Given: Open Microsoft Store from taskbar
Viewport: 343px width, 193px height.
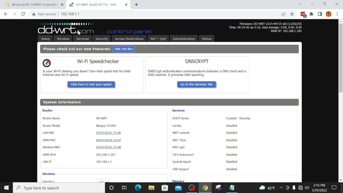Looking at the screenshot, I should point(165,188).
